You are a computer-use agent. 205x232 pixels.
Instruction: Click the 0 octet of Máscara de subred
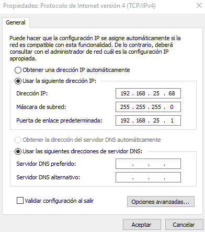(x=172, y=107)
